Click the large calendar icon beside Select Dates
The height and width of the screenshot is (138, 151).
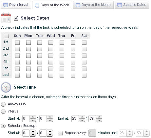point(6,18)
